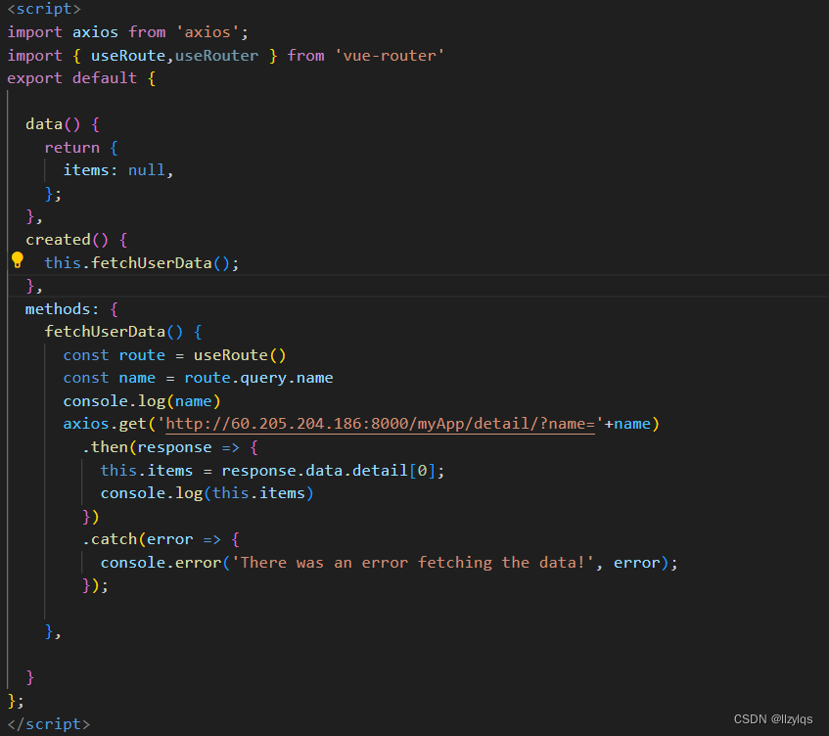Click the 'methods:' property
The width and height of the screenshot is (829, 736).
62,308
